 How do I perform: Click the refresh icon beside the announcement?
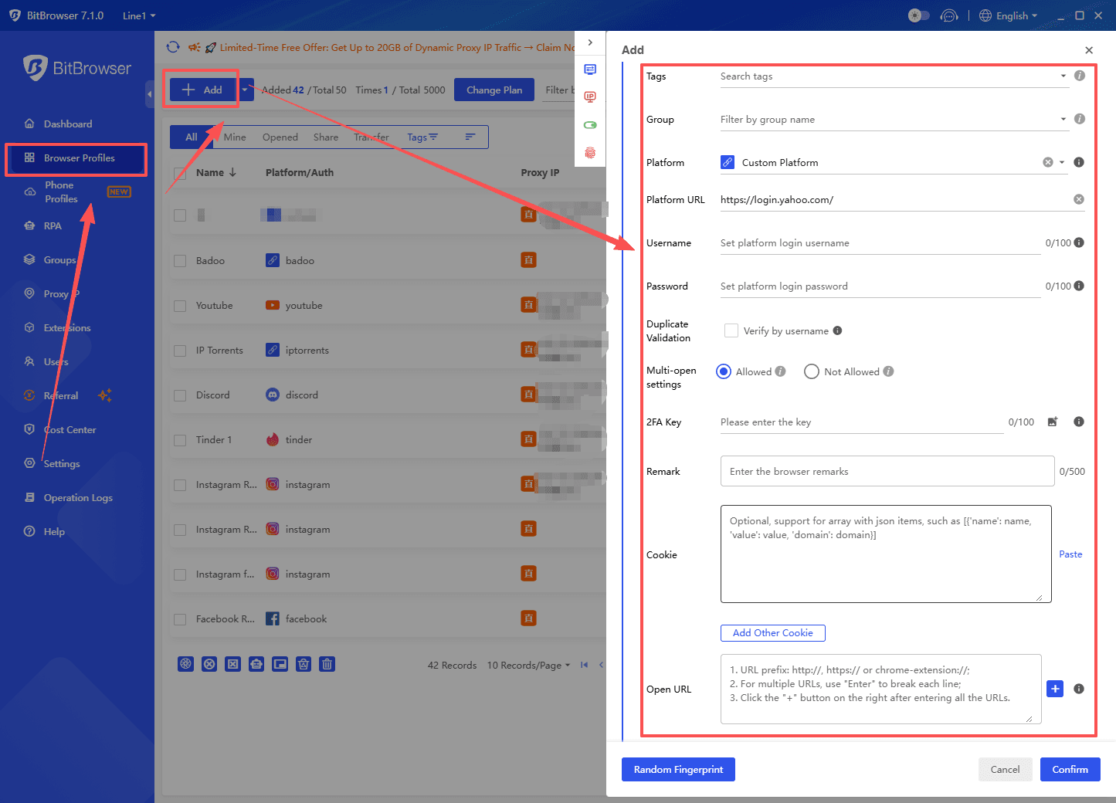point(173,47)
